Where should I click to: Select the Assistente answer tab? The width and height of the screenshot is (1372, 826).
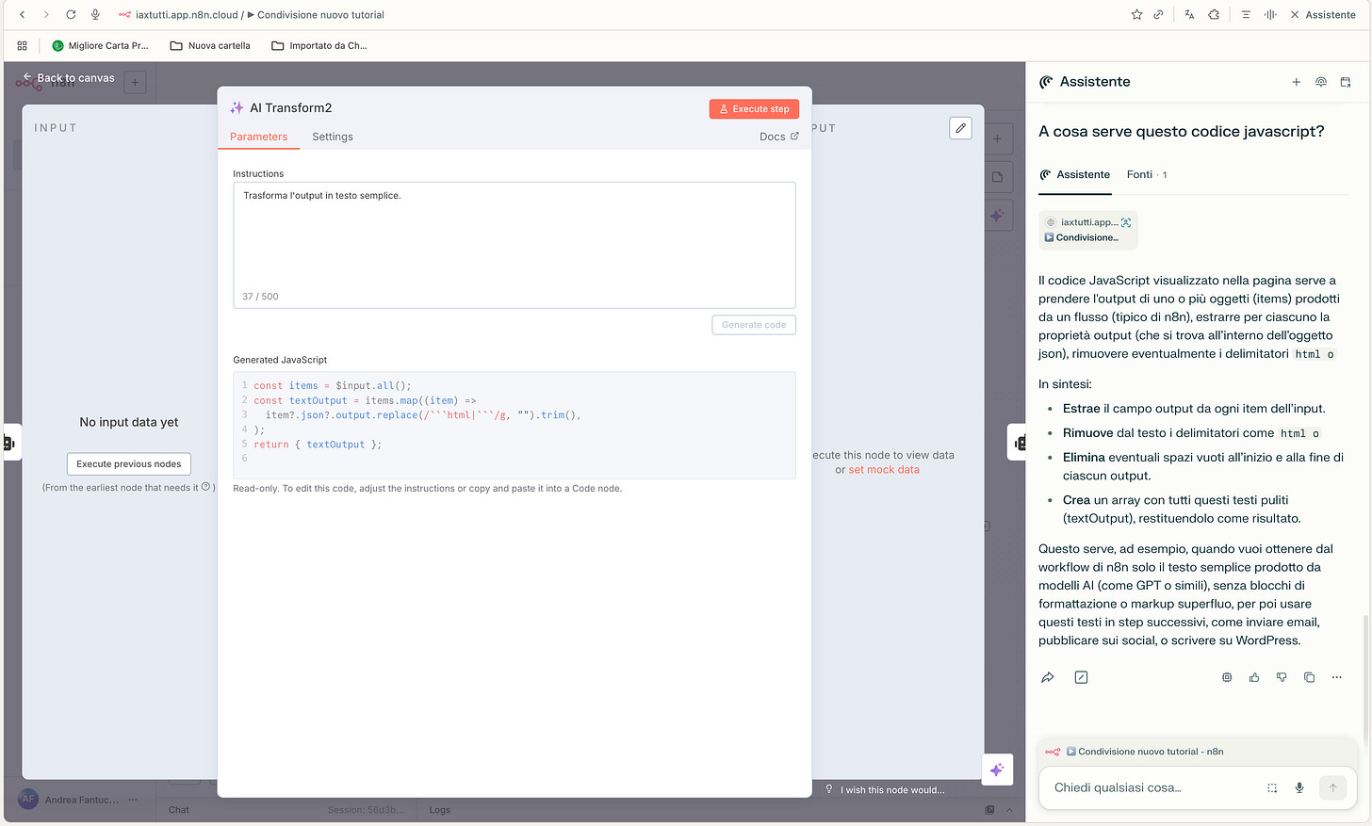point(1074,175)
